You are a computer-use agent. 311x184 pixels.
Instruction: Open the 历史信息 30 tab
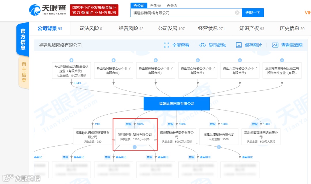(x=292, y=29)
